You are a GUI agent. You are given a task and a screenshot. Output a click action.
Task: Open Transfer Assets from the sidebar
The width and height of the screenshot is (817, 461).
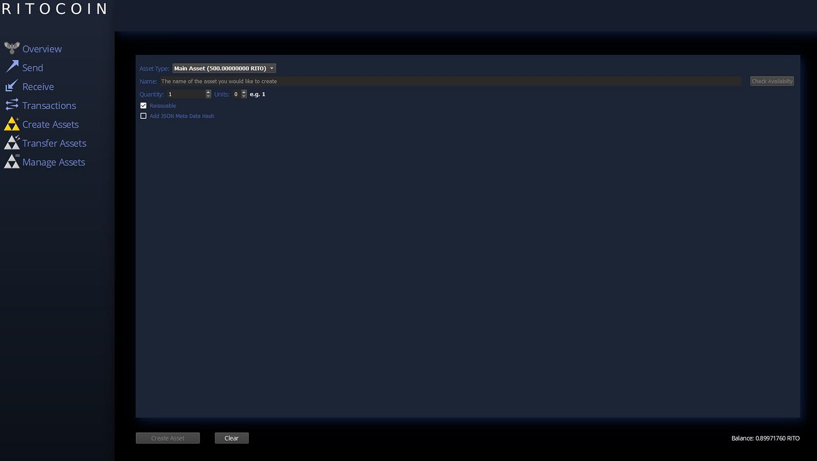click(54, 143)
